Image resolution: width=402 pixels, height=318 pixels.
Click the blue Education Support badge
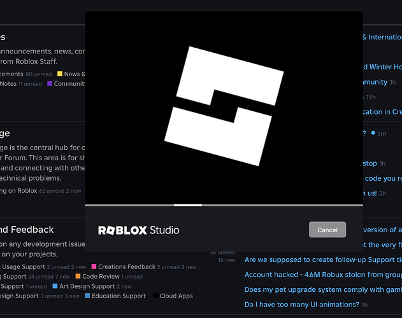pyautogui.click(x=87, y=296)
